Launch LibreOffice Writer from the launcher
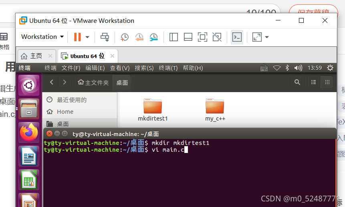The height and width of the screenshot is (207, 345). click(29, 156)
